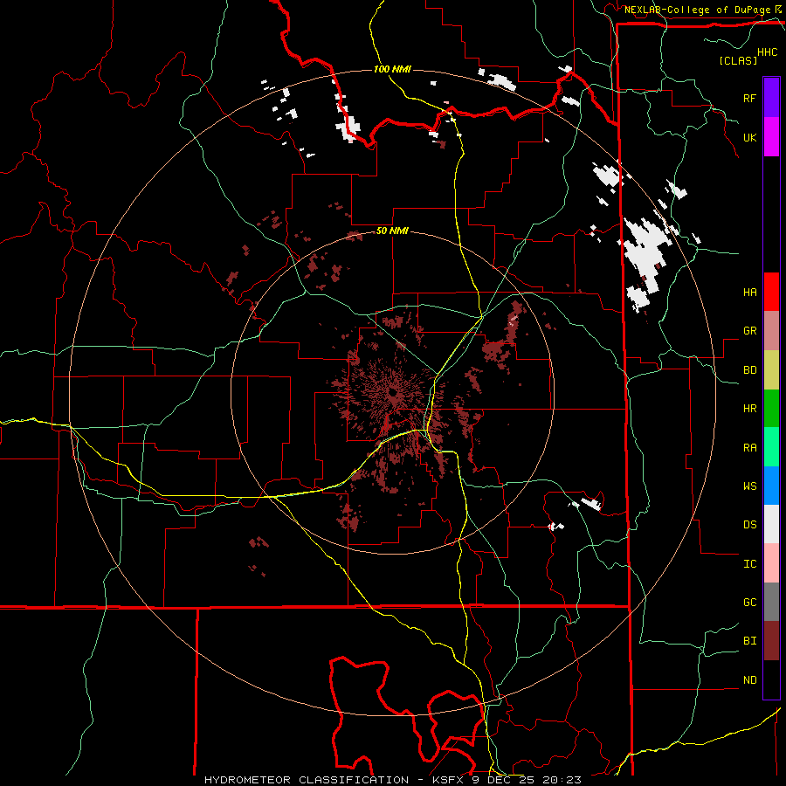
Task: Click the GC gray legend swatch
Action: tap(771, 602)
